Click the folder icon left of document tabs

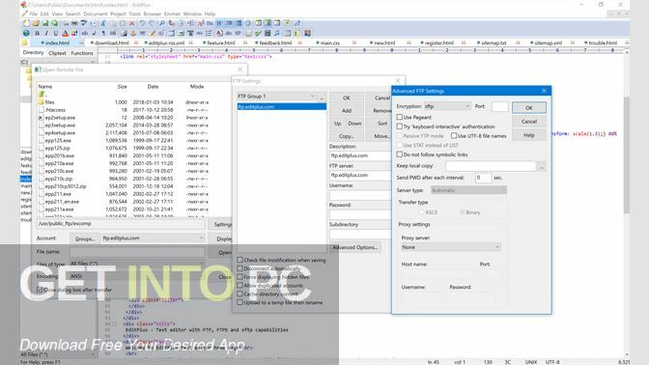(x=24, y=42)
